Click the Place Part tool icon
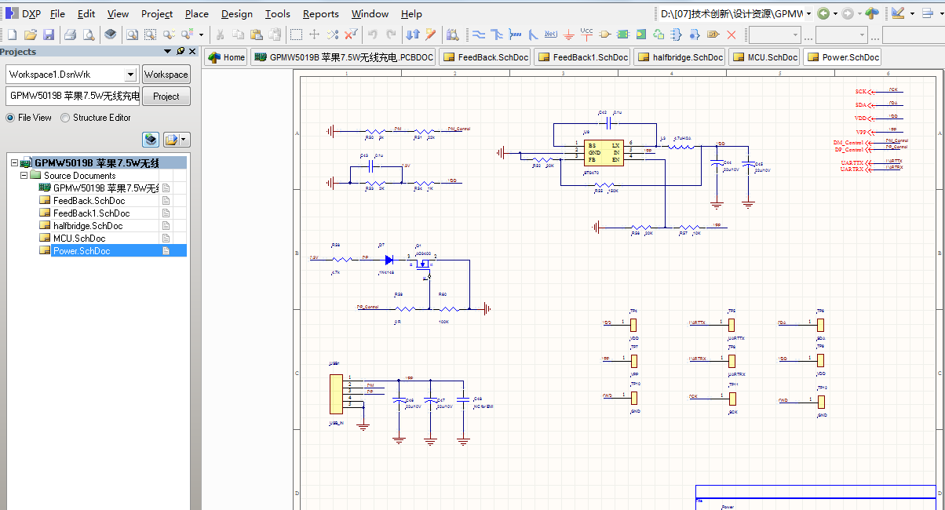Screen dimensions: 945x510 click(x=605, y=35)
